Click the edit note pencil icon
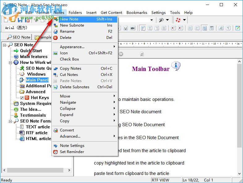 (238, 28)
